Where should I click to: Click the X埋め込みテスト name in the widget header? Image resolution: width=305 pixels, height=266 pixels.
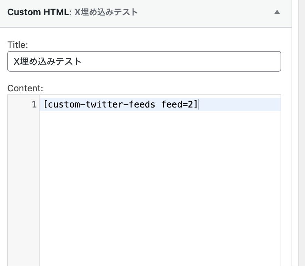106,12
